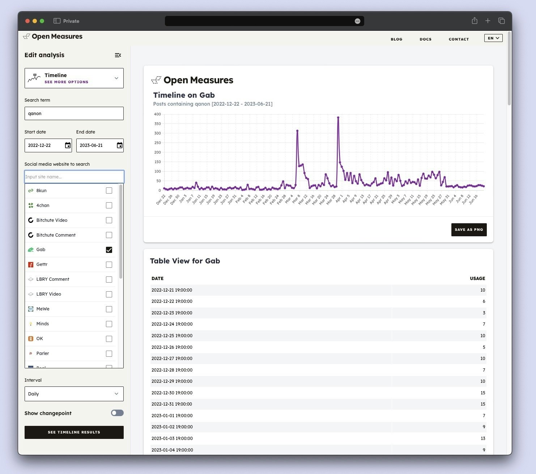Click the 4chan clover icon

point(31,206)
